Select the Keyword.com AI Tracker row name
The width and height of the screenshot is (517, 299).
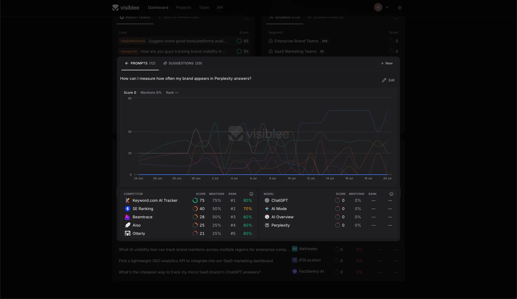pos(155,200)
